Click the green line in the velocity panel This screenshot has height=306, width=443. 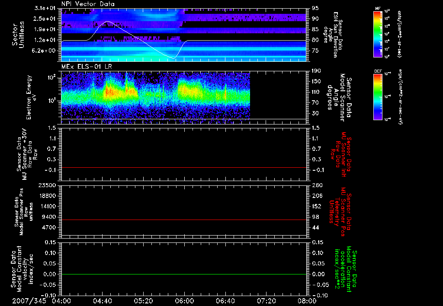pos(184,274)
